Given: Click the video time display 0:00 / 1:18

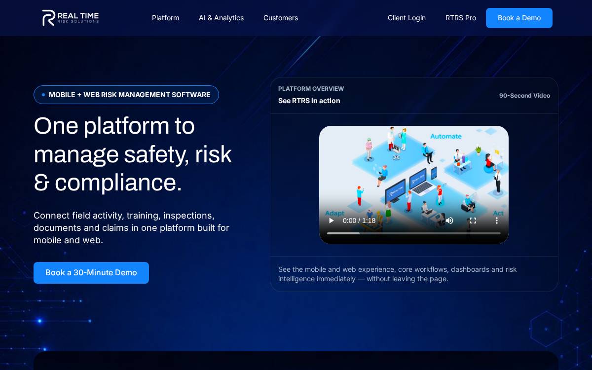Looking at the screenshot, I should coord(359,221).
